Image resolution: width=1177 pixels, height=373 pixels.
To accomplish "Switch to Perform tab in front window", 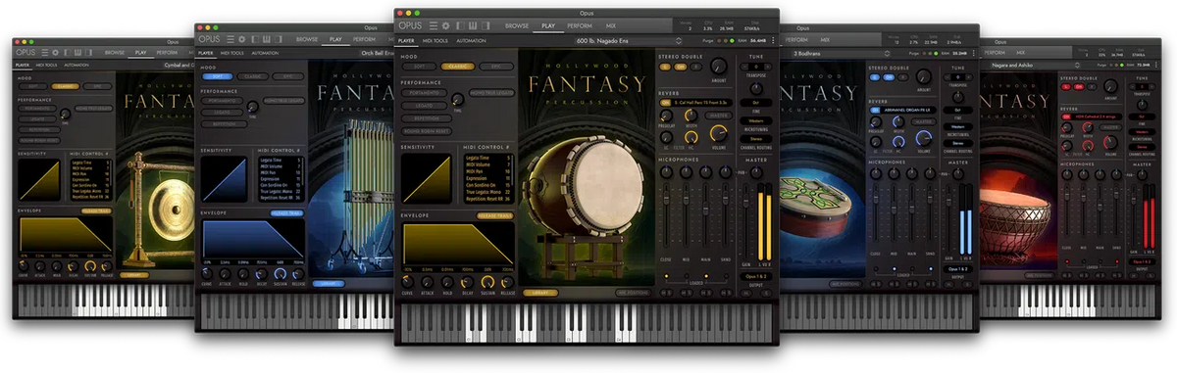I will coord(580,26).
